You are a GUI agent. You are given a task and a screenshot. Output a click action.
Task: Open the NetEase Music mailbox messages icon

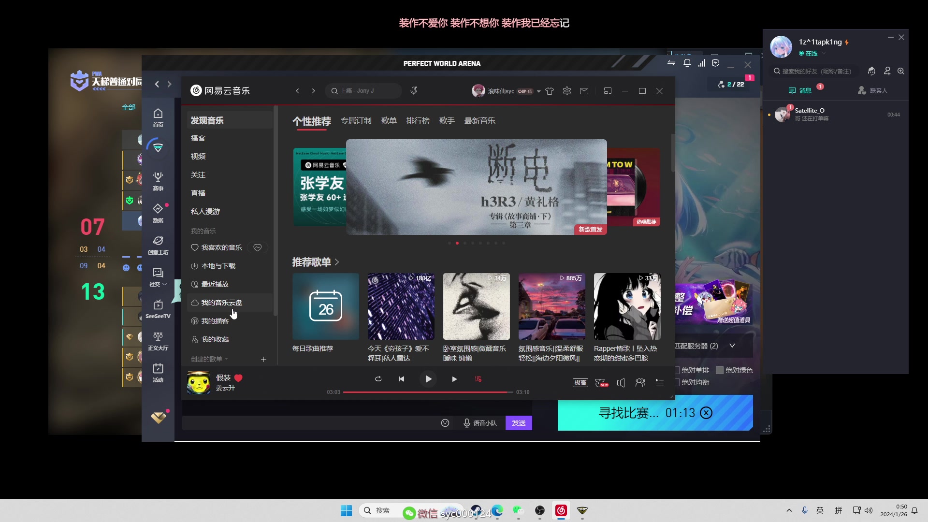[x=584, y=91]
